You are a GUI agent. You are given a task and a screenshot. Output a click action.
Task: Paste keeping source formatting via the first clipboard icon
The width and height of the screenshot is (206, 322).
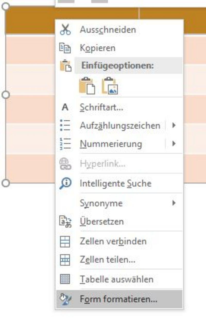click(87, 86)
